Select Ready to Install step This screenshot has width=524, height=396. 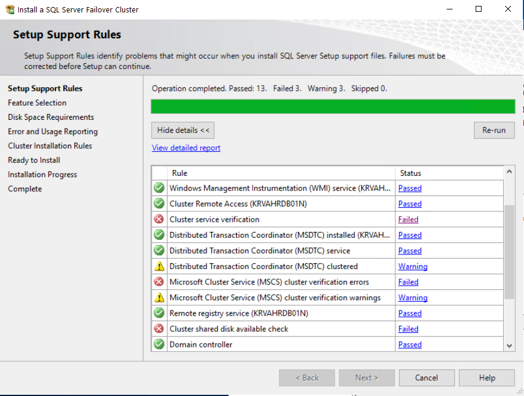[x=34, y=161]
